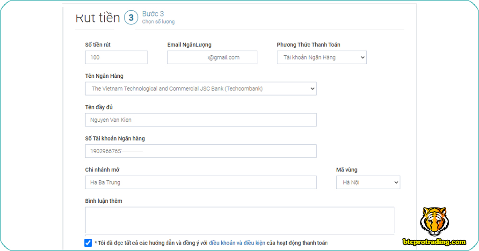Image resolution: width=479 pixels, height=251 pixels.
Task: Click the Rút tiền page heading
Action: pyautogui.click(x=98, y=18)
